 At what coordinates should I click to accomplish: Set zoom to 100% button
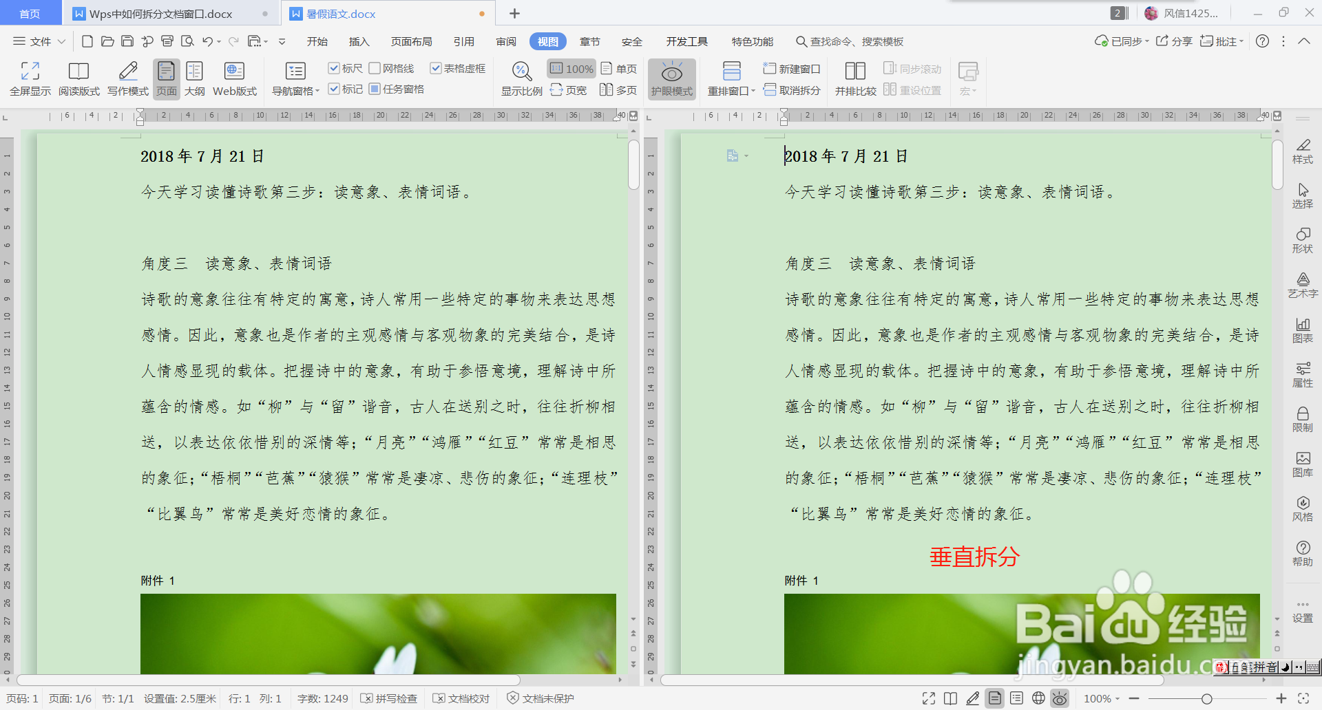pyautogui.click(x=571, y=69)
